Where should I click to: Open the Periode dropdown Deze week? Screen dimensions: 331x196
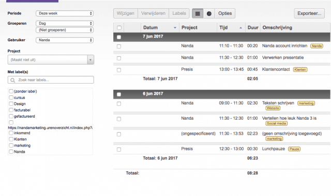pos(65,13)
